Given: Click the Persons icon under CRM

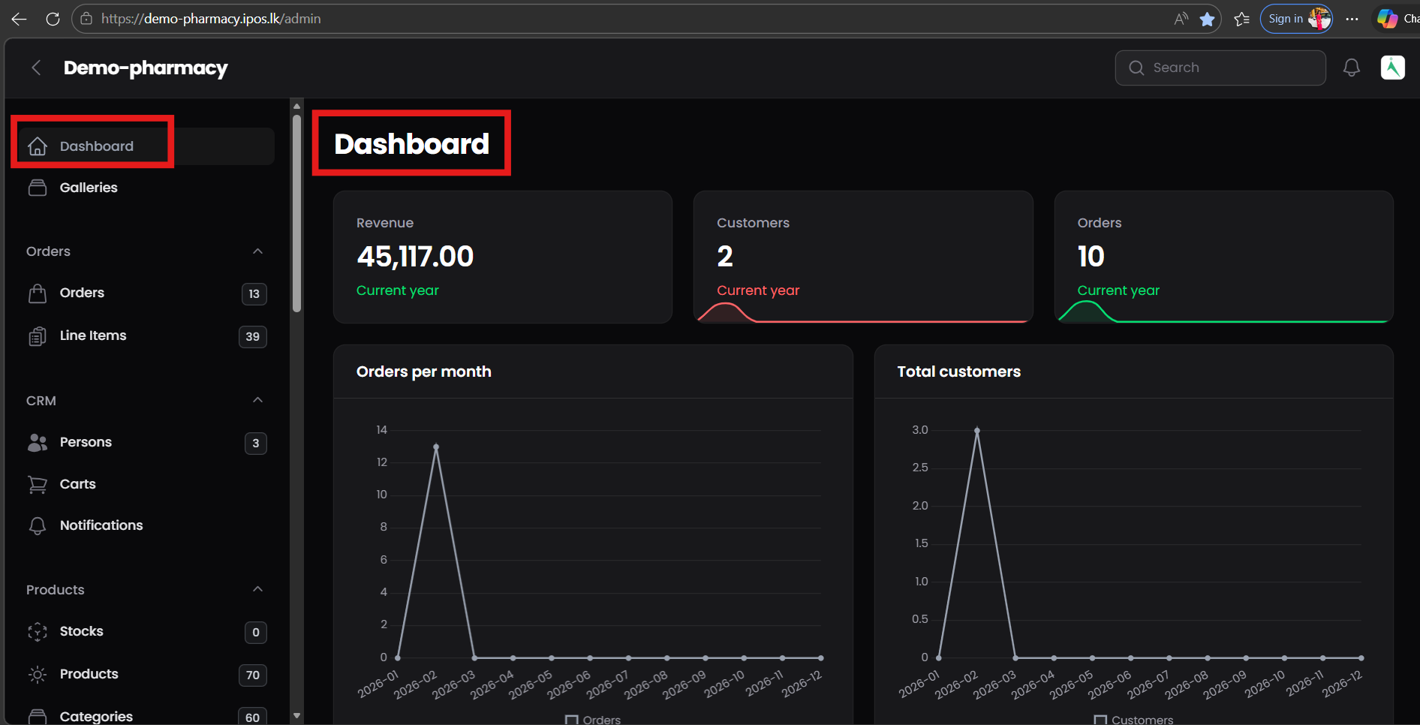Looking at the screenshot, I should [37, 442].
